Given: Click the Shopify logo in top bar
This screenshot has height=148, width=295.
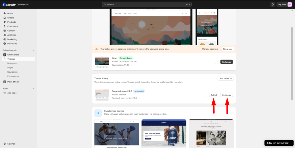Looking at the screenshot, I should [9, 4].
